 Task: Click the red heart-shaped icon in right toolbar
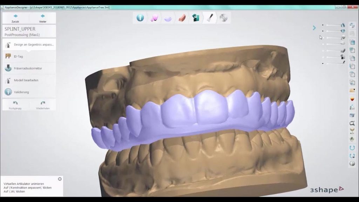pos(352,99)
